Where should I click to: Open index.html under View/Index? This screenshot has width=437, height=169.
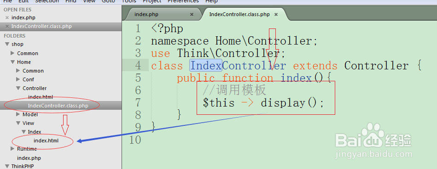[x=46, y=141]
